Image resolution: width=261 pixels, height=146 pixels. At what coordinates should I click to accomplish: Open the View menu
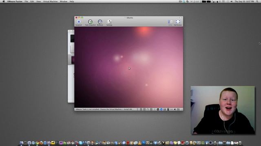tap(38, 2)
